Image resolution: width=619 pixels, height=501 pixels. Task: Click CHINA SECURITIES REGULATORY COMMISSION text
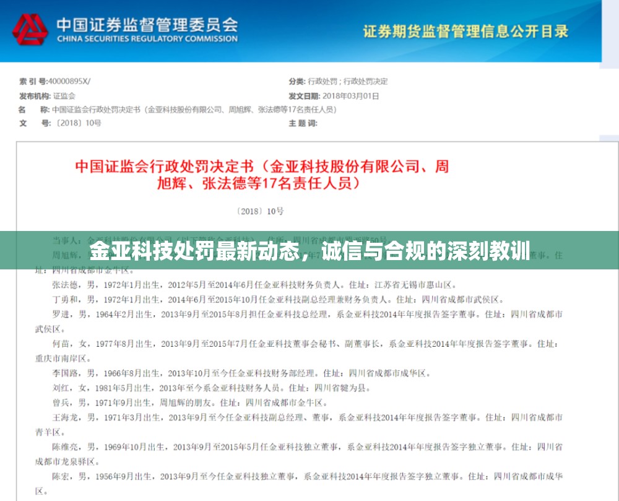147,38
